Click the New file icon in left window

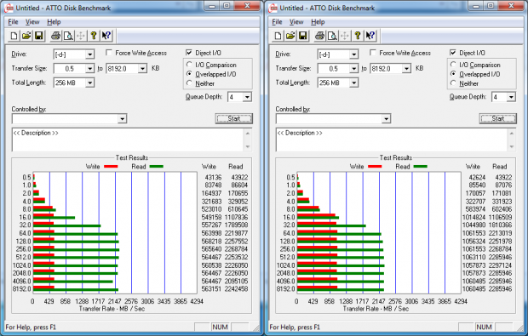pyautogui.click(x=14, y=36)
